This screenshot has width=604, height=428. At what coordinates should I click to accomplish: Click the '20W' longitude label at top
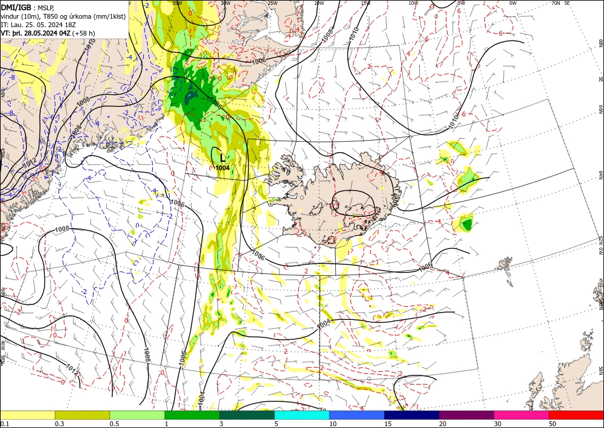click(319, 3)
